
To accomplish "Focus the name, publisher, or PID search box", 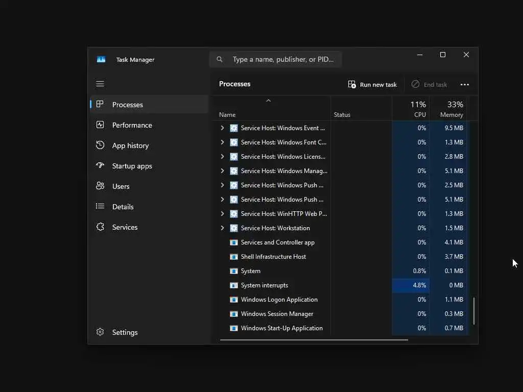I will click(x=276, y=59).
